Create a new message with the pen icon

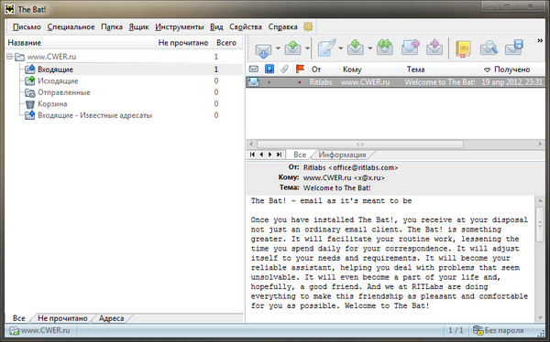pyautogui.click(x=326, y=48)
